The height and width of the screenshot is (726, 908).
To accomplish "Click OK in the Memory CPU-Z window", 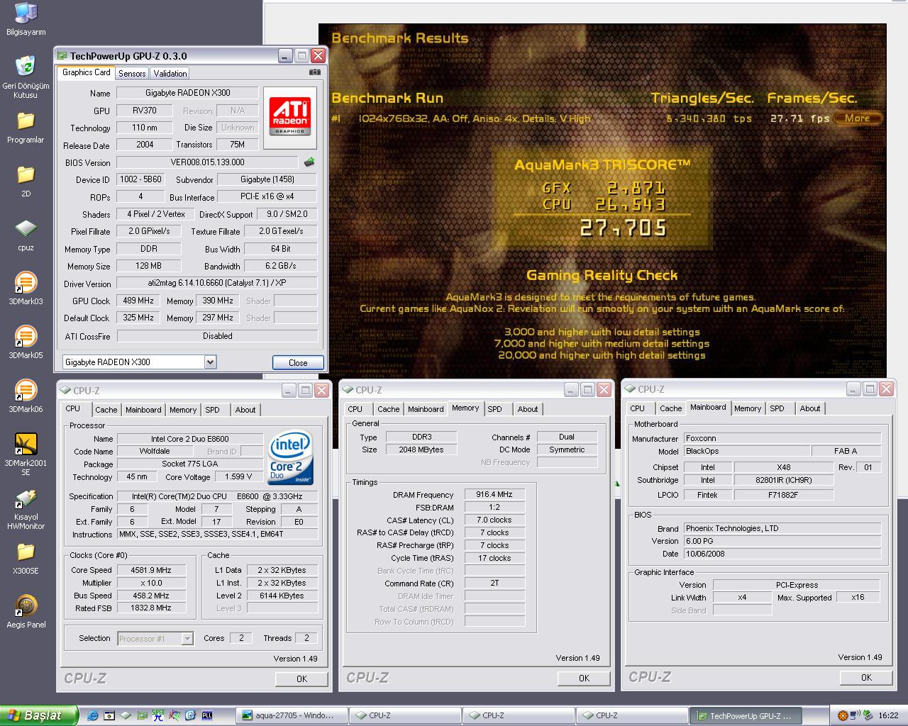I will click(x=584, y=678).
